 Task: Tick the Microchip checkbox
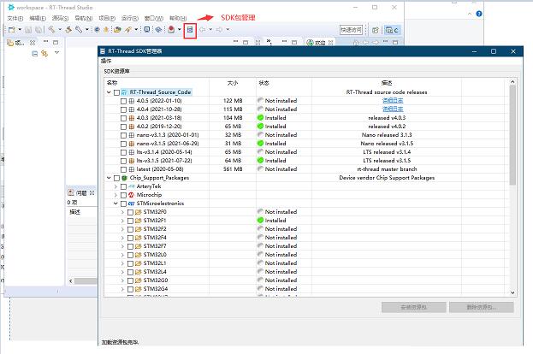[x=123, y=195]
